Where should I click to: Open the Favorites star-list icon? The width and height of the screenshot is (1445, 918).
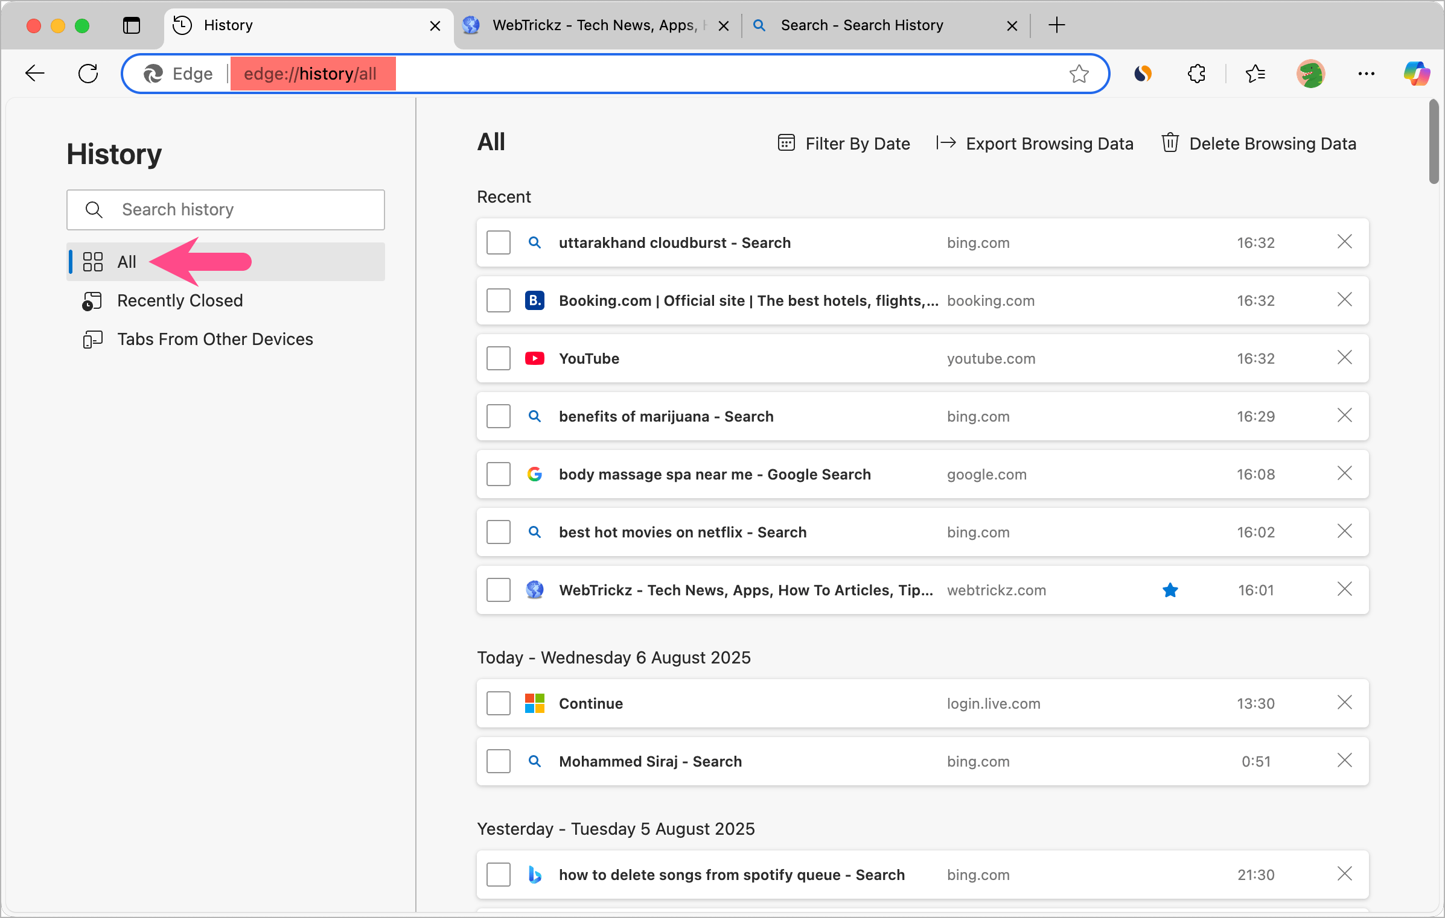[x=1255, y=74]
